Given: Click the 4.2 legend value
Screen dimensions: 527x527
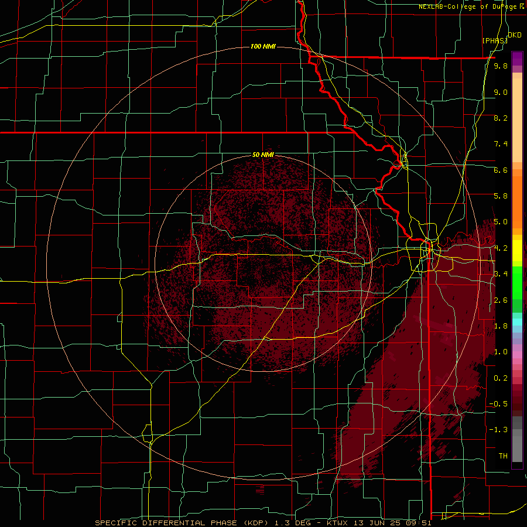Looking at the screenshot, I should click(501, 248).
